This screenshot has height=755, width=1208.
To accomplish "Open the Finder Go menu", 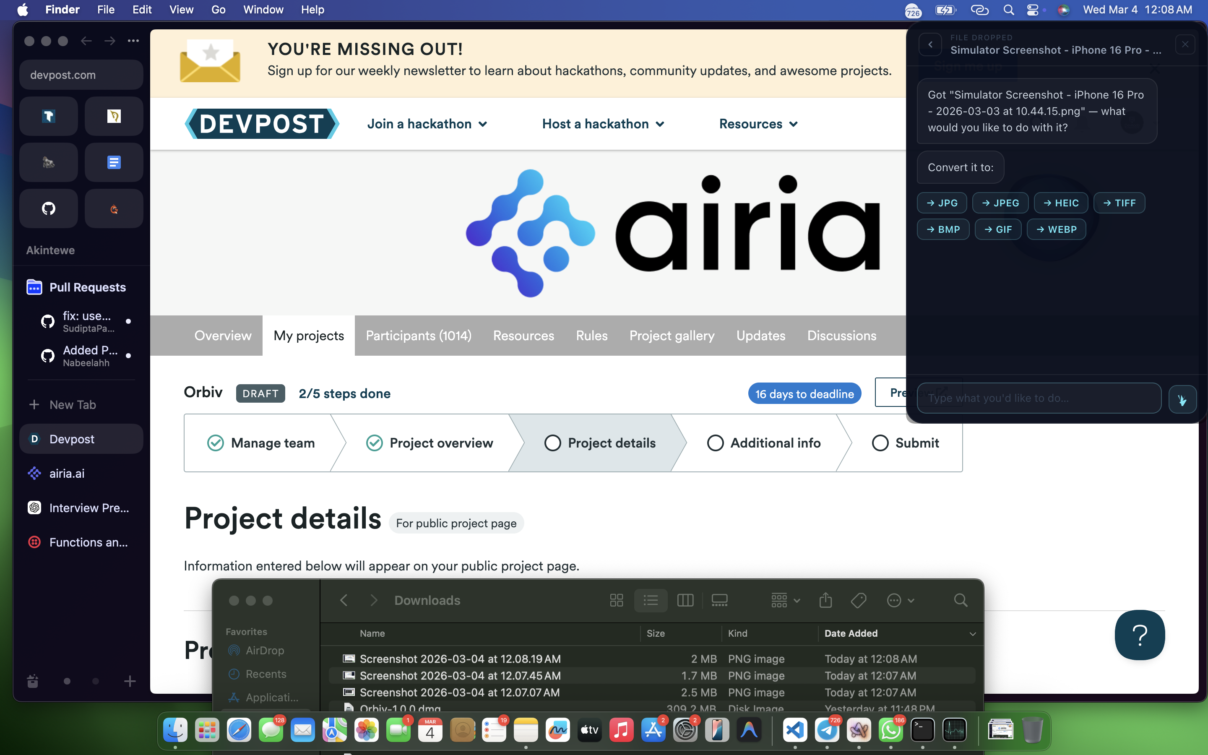I will tap(218, 10).
